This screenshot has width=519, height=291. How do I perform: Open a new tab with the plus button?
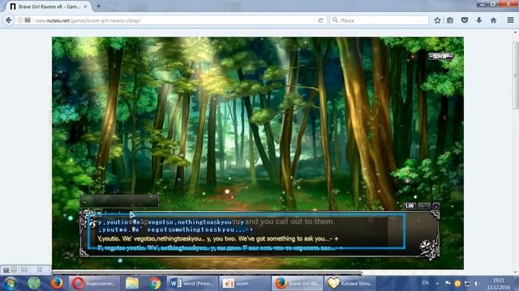(x=98, y=6)
